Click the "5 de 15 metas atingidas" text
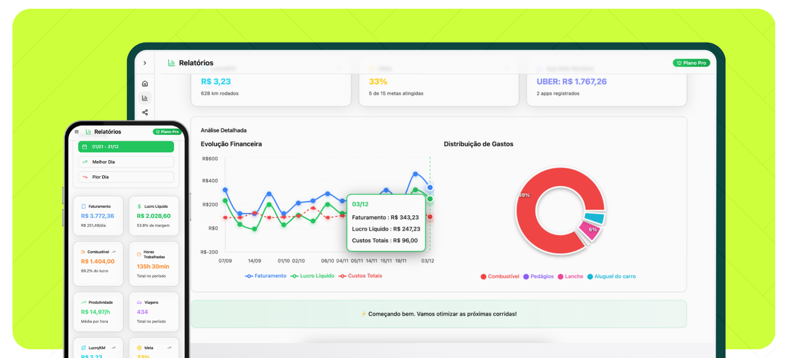Screen dimensions: 788x358 pyautogui.click(x=396, y=93)
